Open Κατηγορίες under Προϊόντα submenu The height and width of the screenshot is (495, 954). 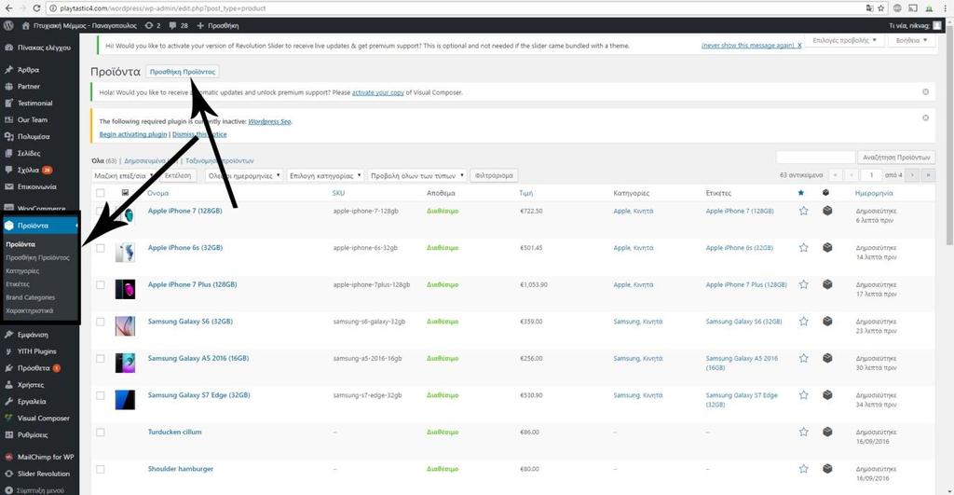pyautogui.click(x=22, y=271)
